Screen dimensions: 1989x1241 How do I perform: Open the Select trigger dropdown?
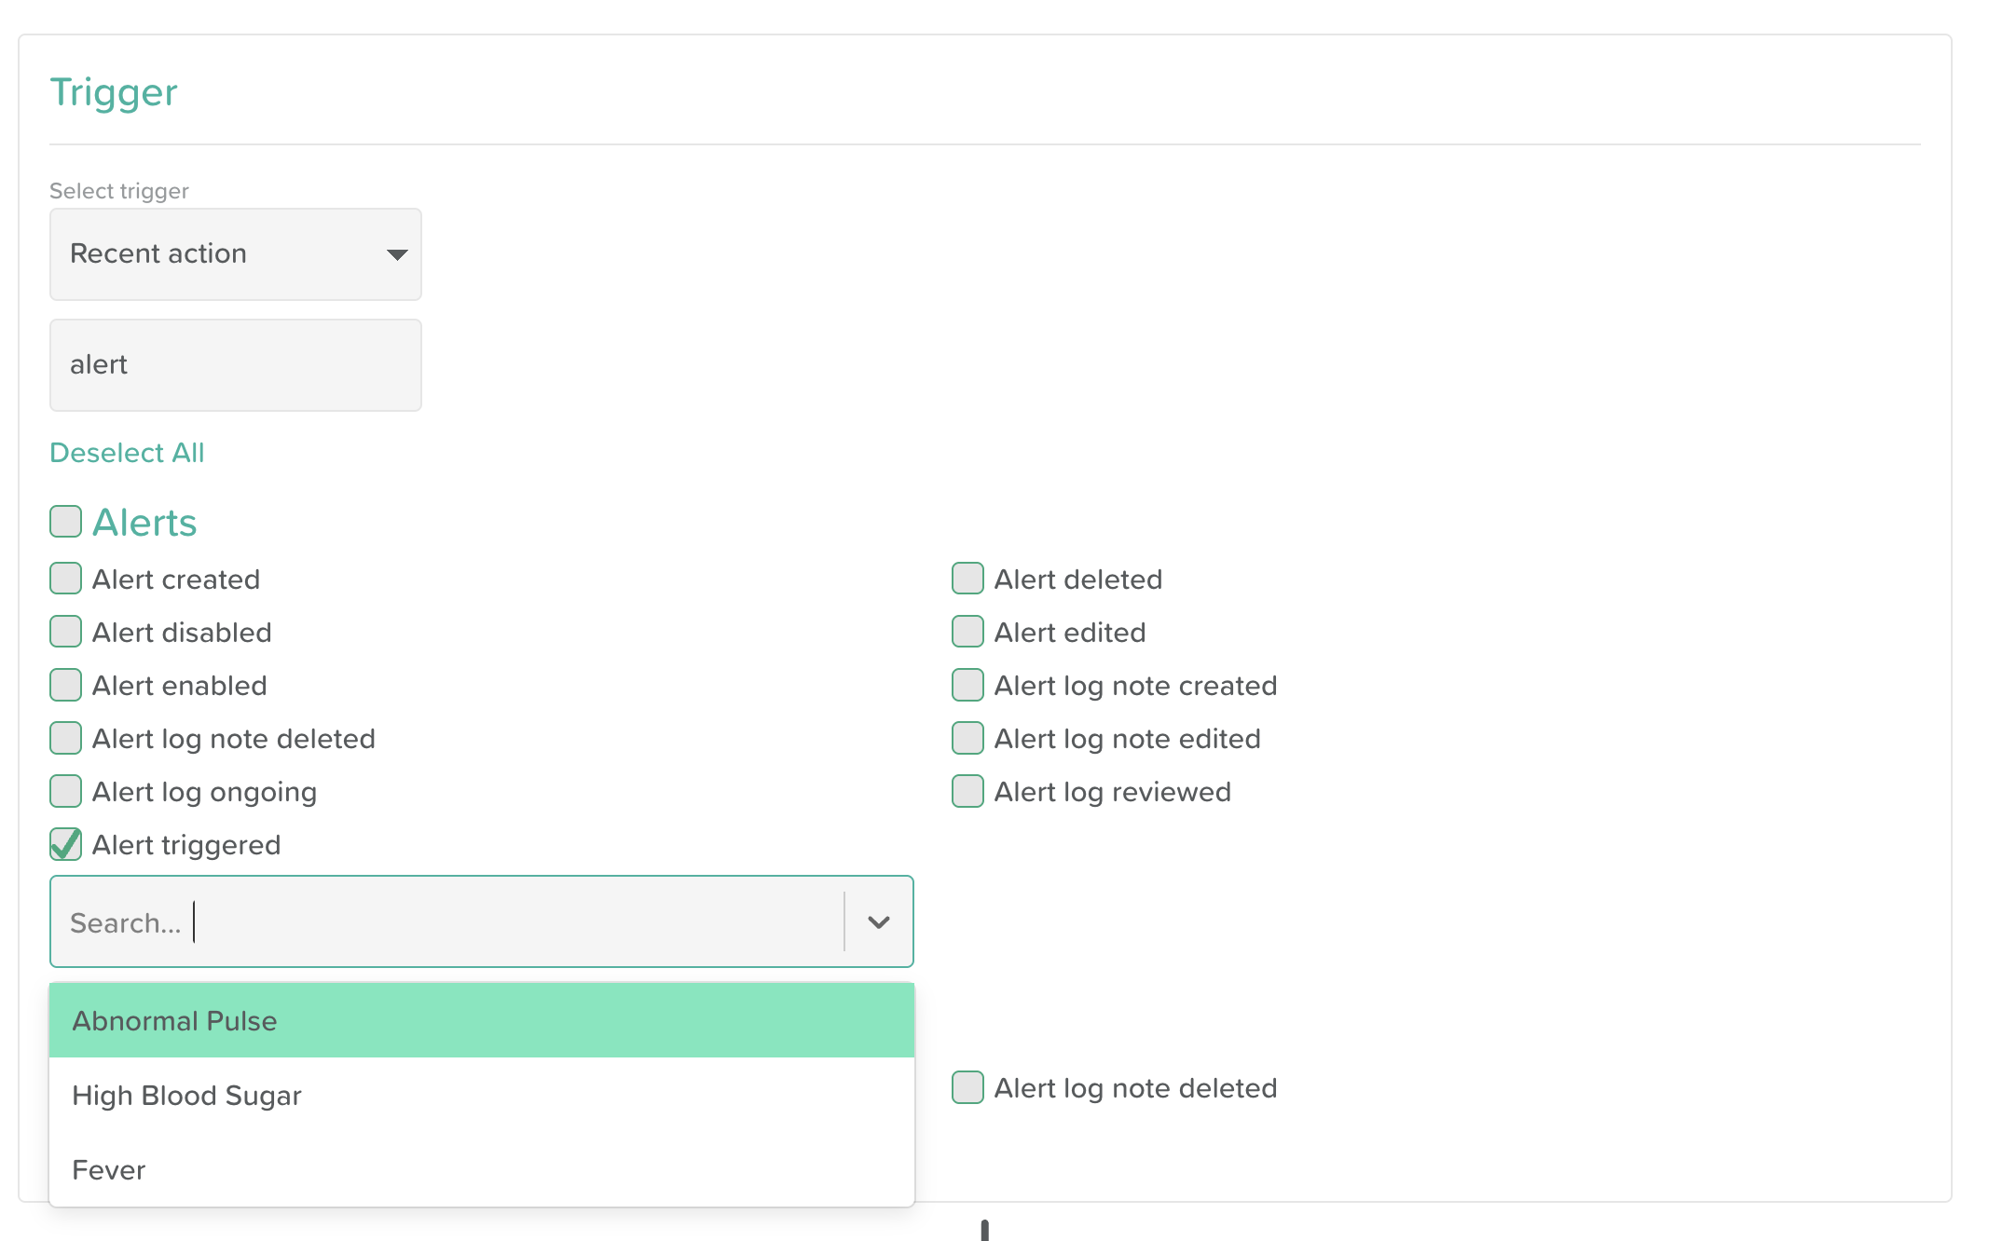[x=235, y=254]
